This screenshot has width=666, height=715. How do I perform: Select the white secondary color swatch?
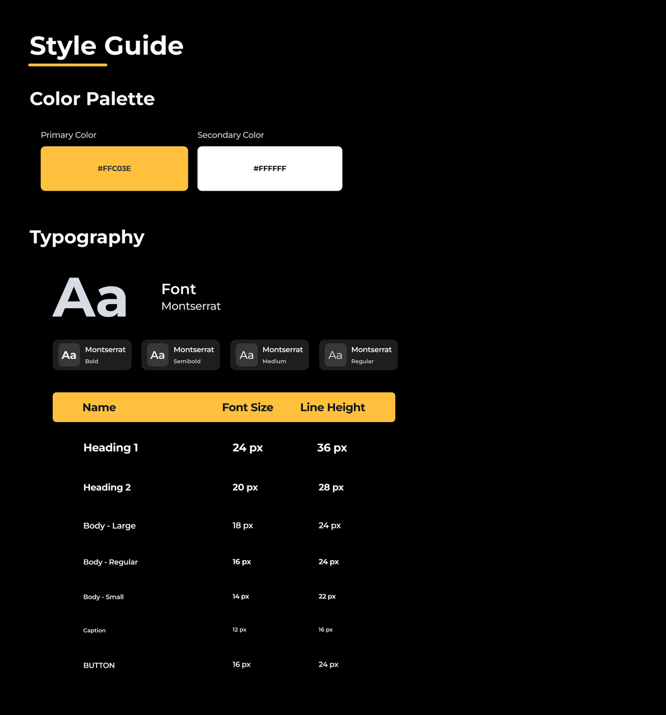270,169
